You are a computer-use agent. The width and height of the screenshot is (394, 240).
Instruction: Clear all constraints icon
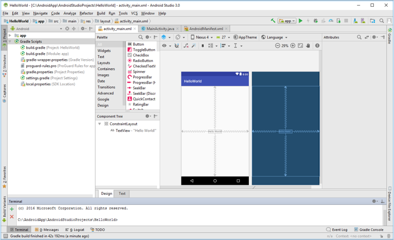click(x=186, y=46)
